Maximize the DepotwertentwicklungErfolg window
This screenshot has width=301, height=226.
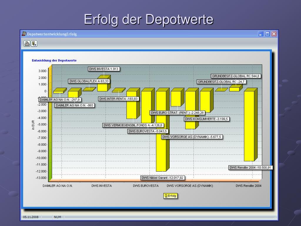tap(267, 34)
